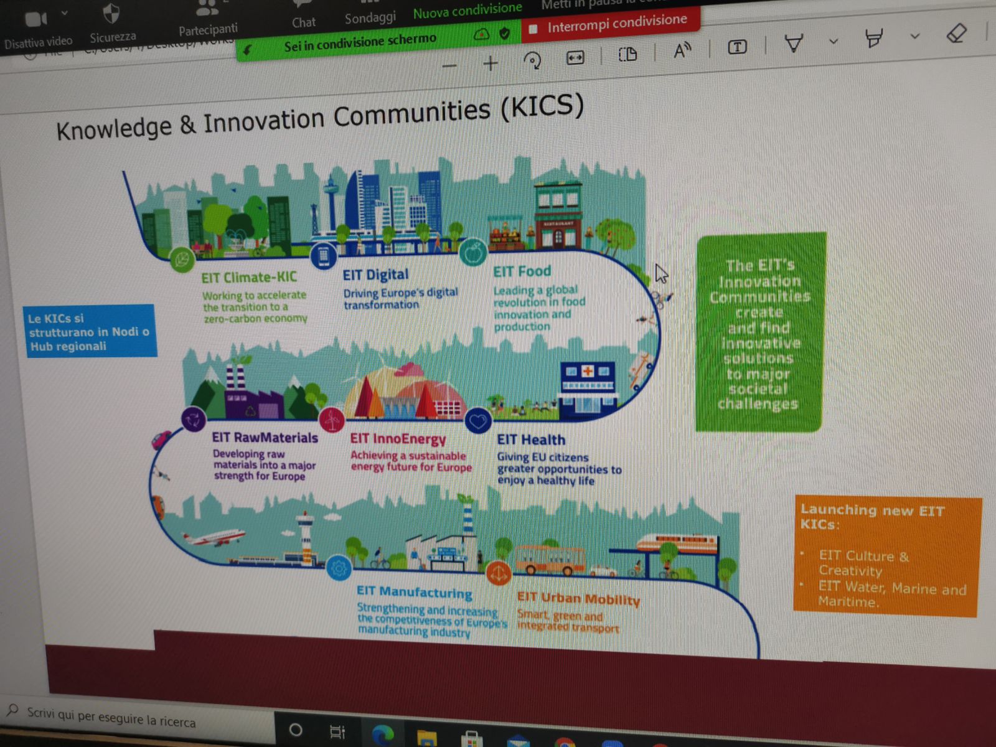Viewport: 996px width, 747px height.
Task: Click the read aloud icon
Action: coord(682,50)
